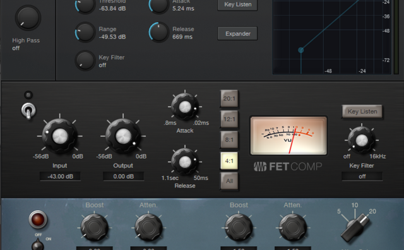Select the 12:1 ratio button
Image resolution: width=404 pixels, height=250 pixels.
[229, 119]
